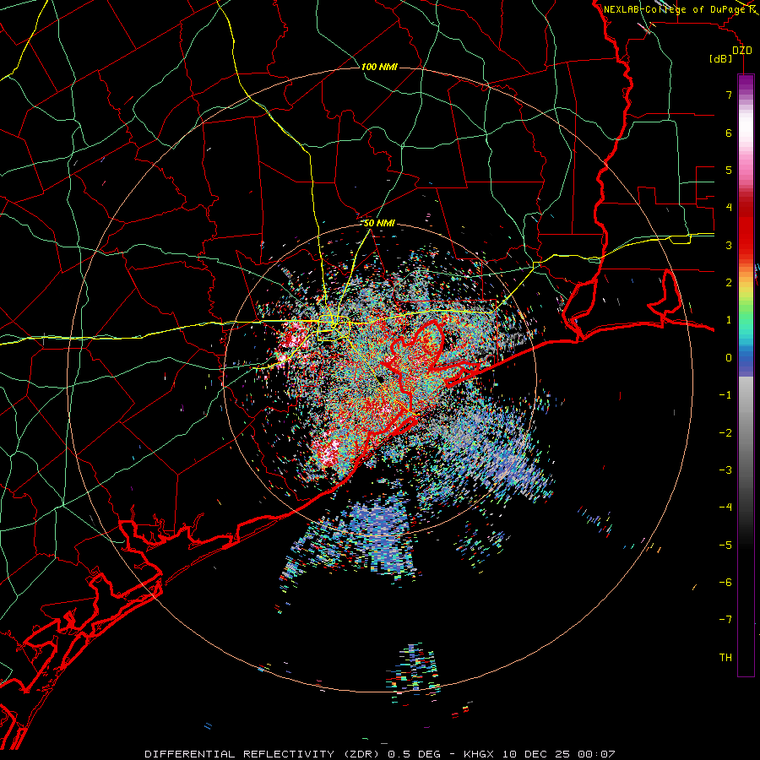Click the 0 value on the scale
760x760 pixels.
click(x=729, y=358)
